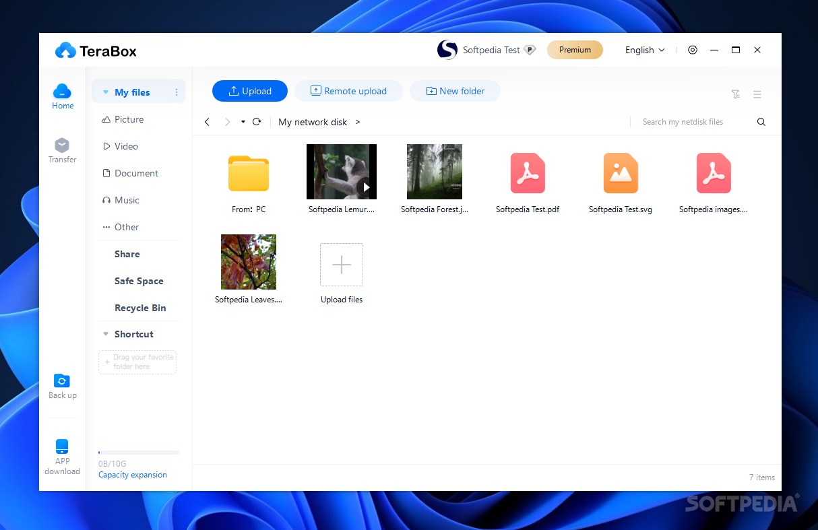
Task: Click the 7 items status text
Action: coord(762,477)
